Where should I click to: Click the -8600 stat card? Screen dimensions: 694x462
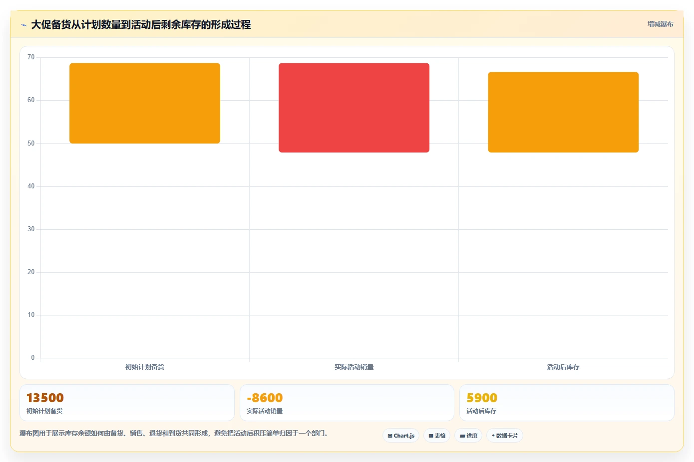[347, 403]
